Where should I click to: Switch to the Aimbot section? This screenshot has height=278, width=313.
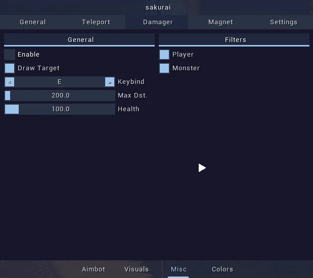[94, 269]
